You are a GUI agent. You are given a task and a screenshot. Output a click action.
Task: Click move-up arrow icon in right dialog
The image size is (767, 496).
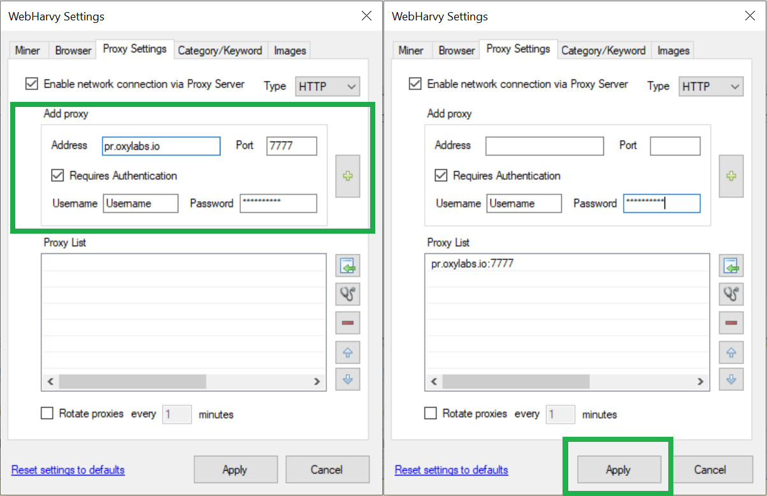pyautogui.click(x=731, y=352)
